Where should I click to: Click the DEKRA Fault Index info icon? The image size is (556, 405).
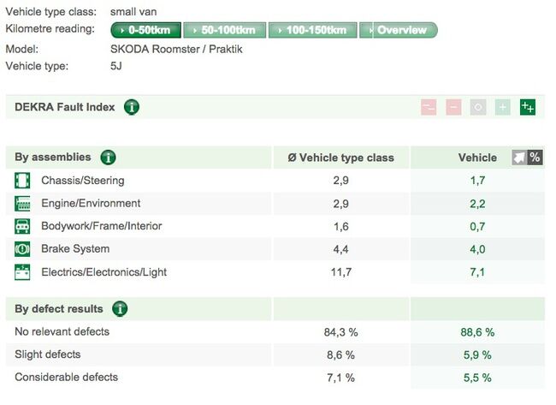(x=132, y=107)
